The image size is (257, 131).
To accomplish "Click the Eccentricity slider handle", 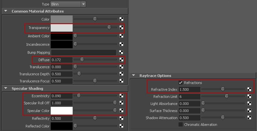I will pos(79,96).
